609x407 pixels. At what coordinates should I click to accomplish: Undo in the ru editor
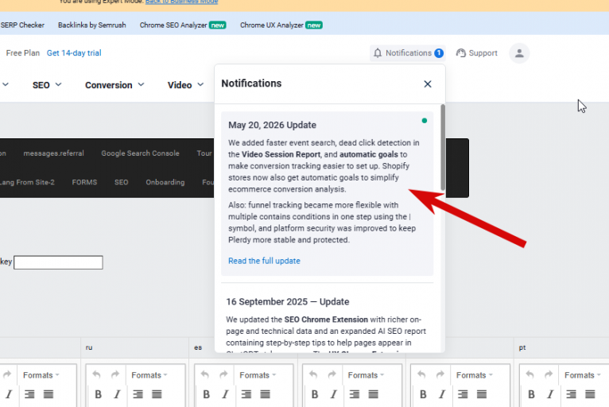(96, 374)
